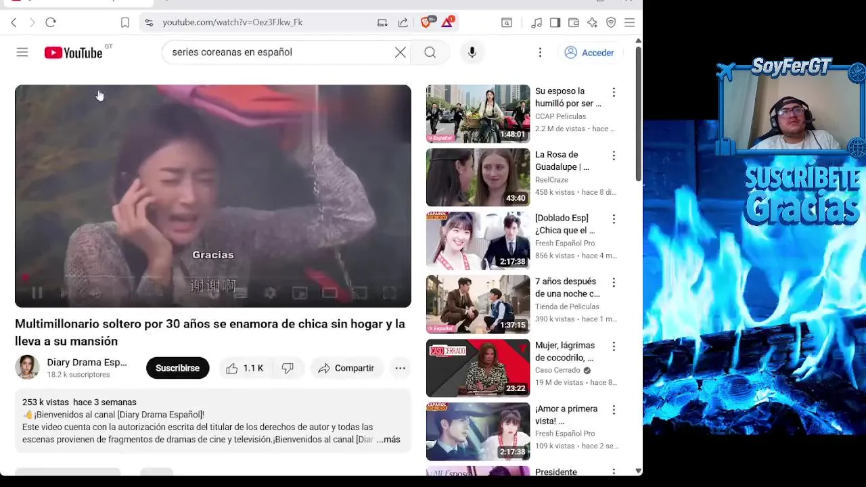Open Leo AI sparkle icon
The image size is (866, 487).
(x=592, y=22)
